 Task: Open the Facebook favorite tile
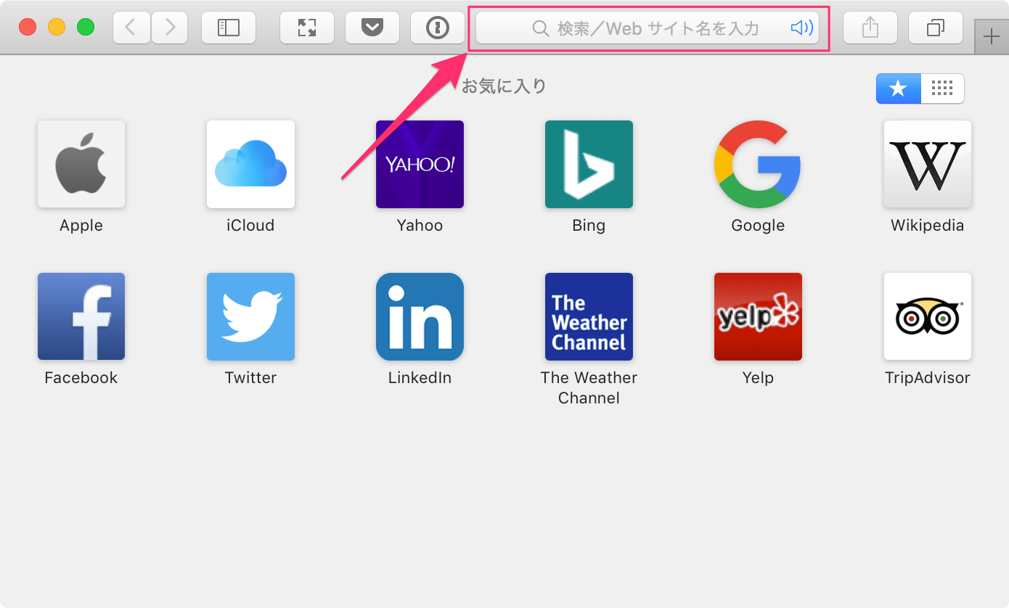pos(81,316)
